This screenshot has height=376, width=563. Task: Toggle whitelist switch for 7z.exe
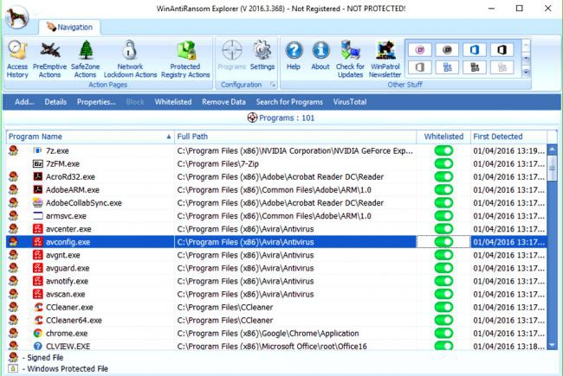pos(443,150)
